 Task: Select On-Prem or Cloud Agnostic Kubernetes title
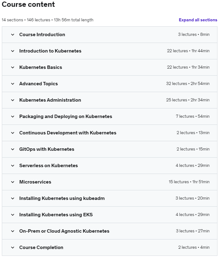click(64, 231)
